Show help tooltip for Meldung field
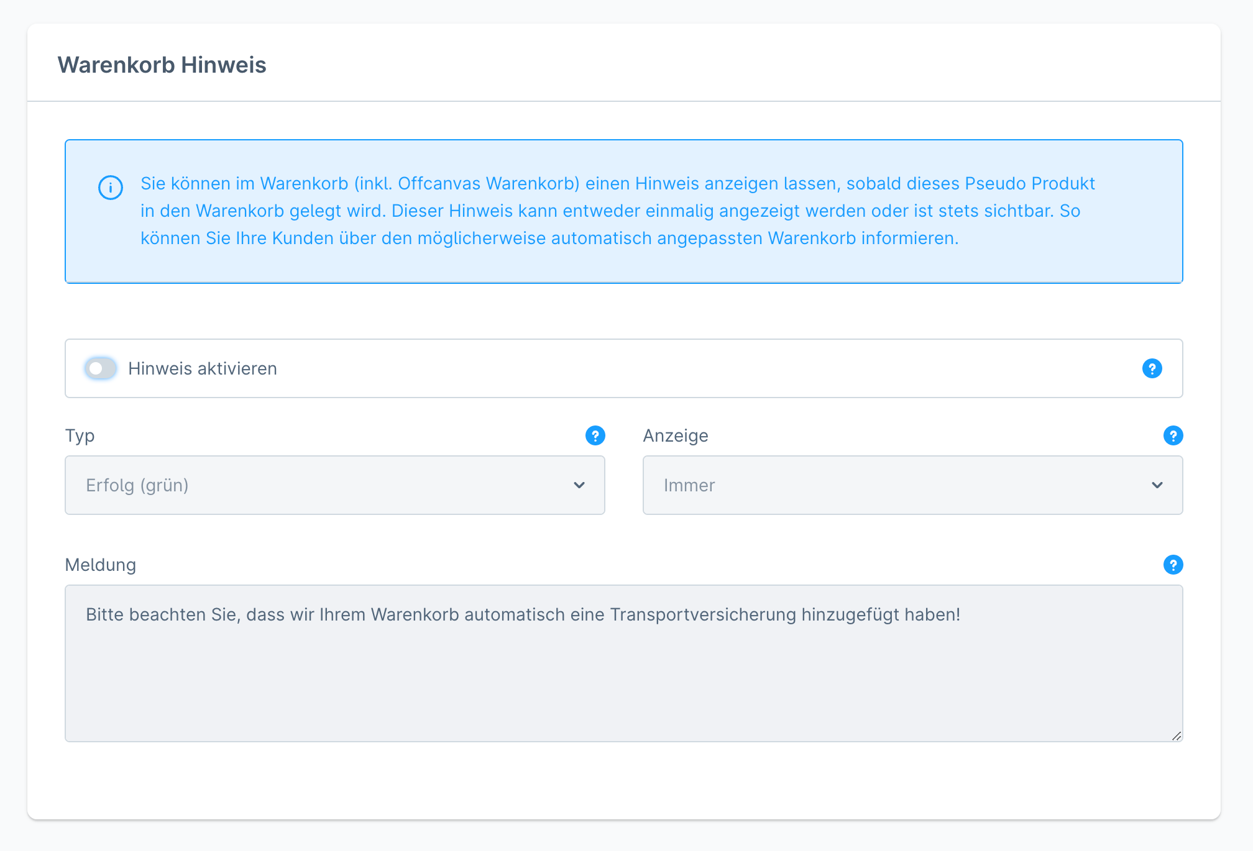Viewport: 1253px width, 851px height. tap(1173, 565)
